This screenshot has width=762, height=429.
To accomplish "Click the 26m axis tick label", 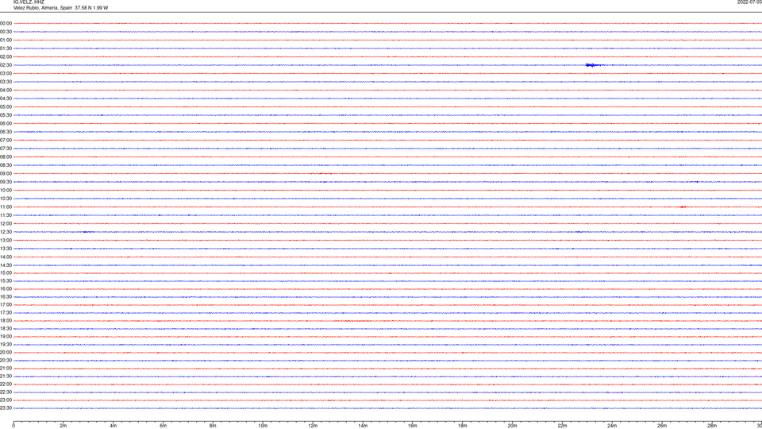I will point(662,426).
